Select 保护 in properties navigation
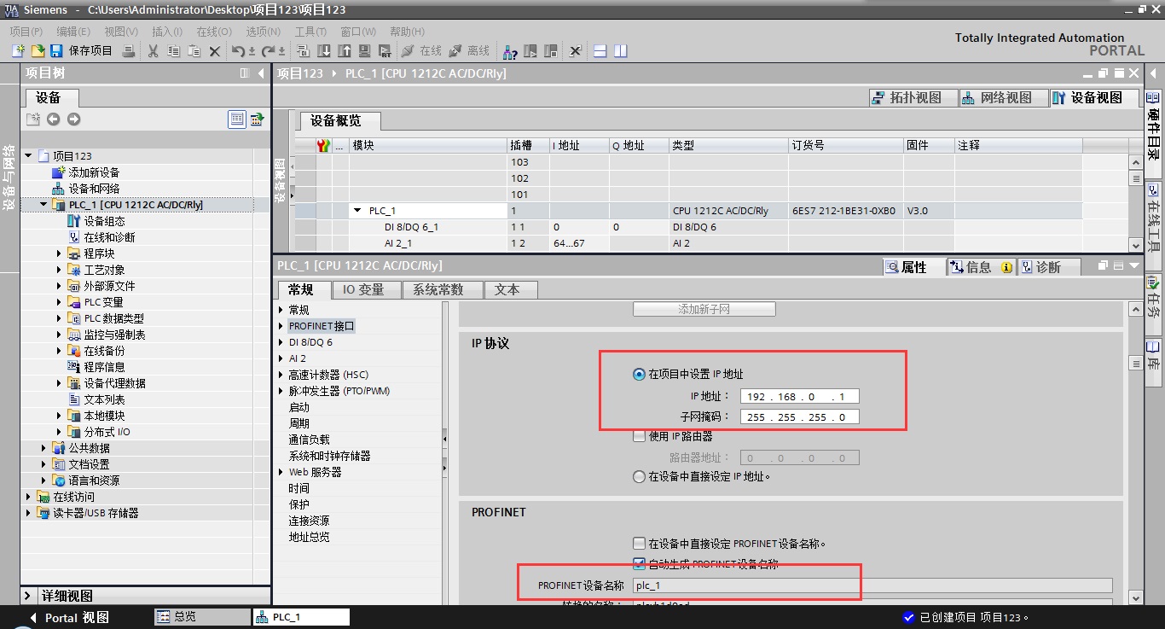The width and height of the screenshot is (1165, 629). tap(298, 504)
